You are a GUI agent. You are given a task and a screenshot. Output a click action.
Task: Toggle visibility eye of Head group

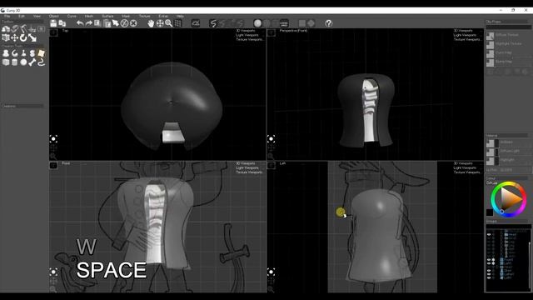pyautogui.click(x=489, y=234)
